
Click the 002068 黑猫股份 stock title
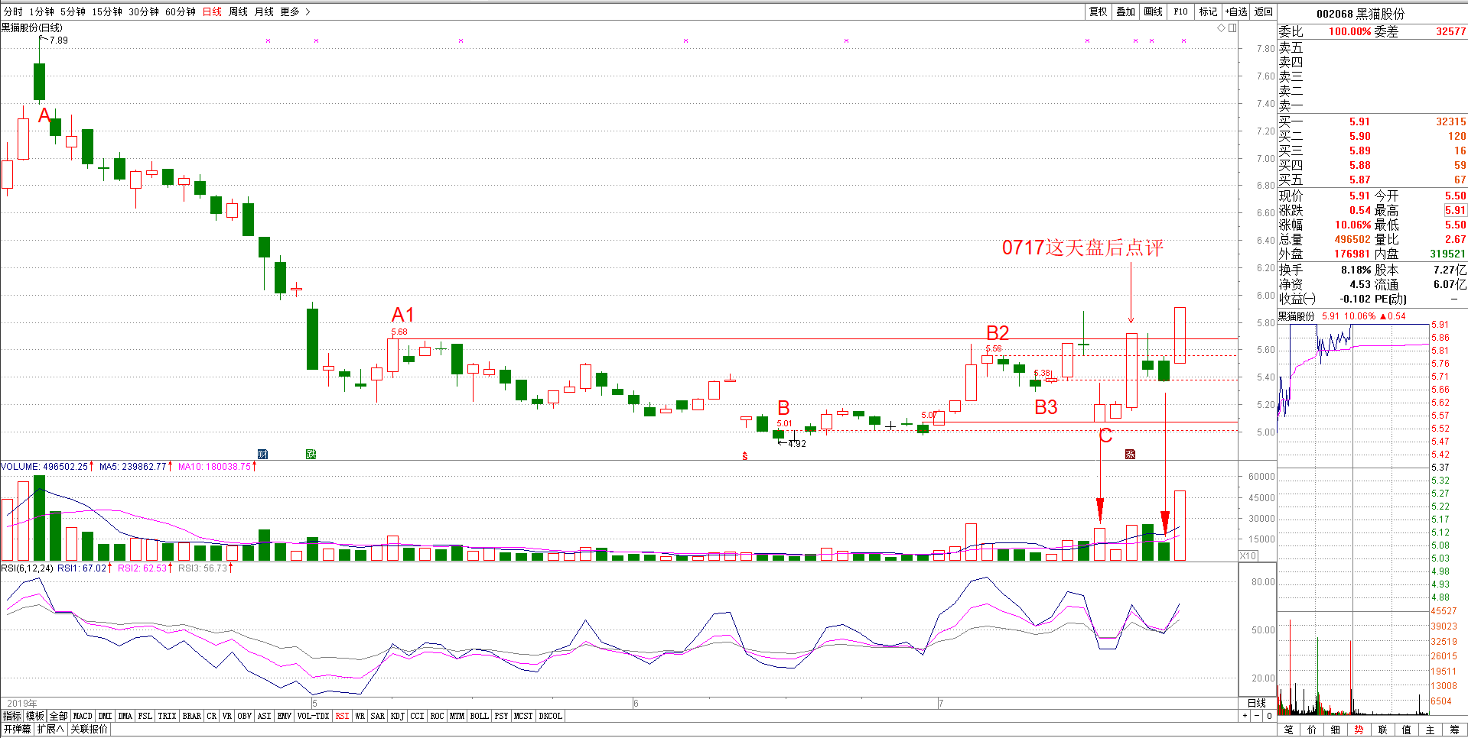click(1360, 14)
